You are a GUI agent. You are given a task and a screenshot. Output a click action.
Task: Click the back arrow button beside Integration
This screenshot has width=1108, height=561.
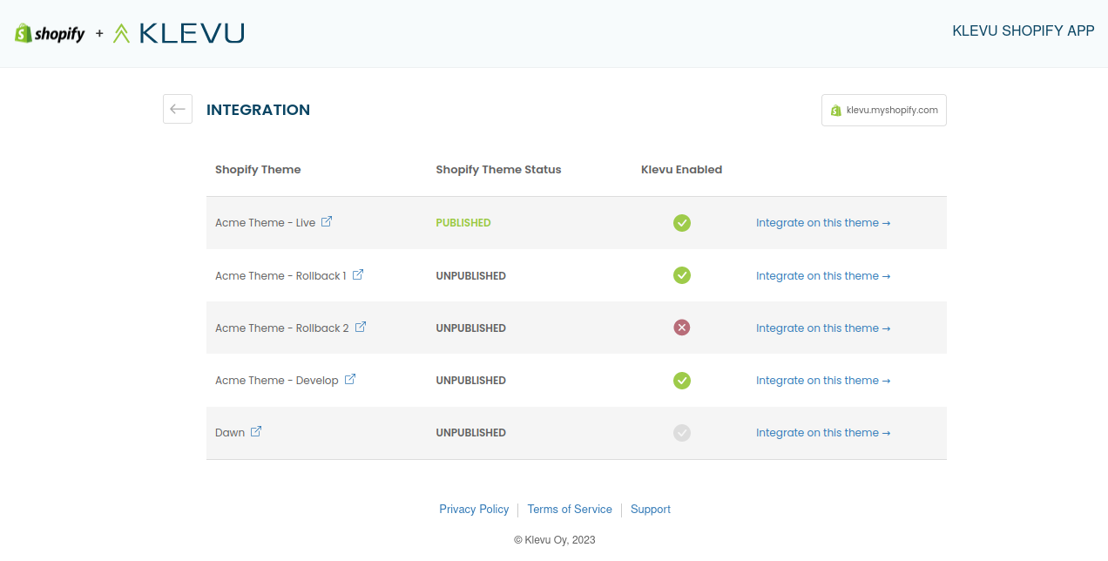[x=178, y=109]
